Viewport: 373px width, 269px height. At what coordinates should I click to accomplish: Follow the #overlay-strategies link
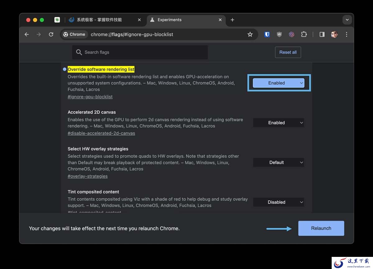point(88,176)
